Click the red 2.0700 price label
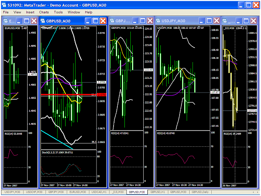261x196 pixels. (x=102, y=95)
